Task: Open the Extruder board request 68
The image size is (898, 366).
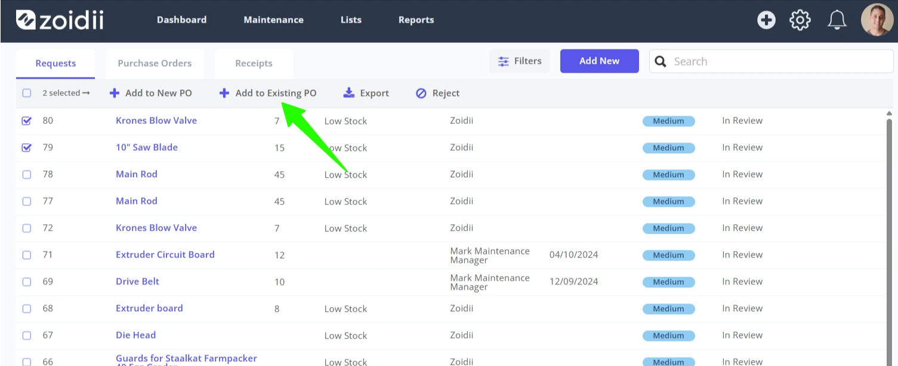Action: 149,308
